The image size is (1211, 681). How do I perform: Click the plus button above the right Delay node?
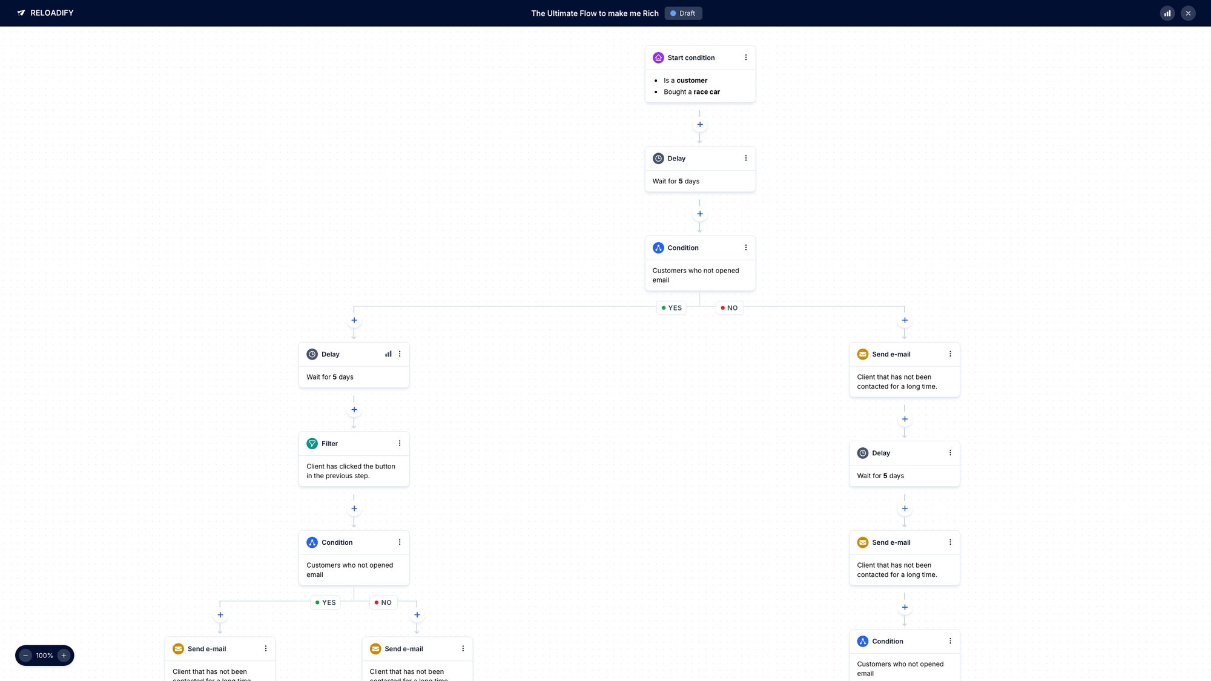[x=905, y=419]
